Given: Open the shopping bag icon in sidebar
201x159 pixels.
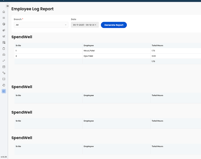Looking at the screenshot, I should point(4,48).
